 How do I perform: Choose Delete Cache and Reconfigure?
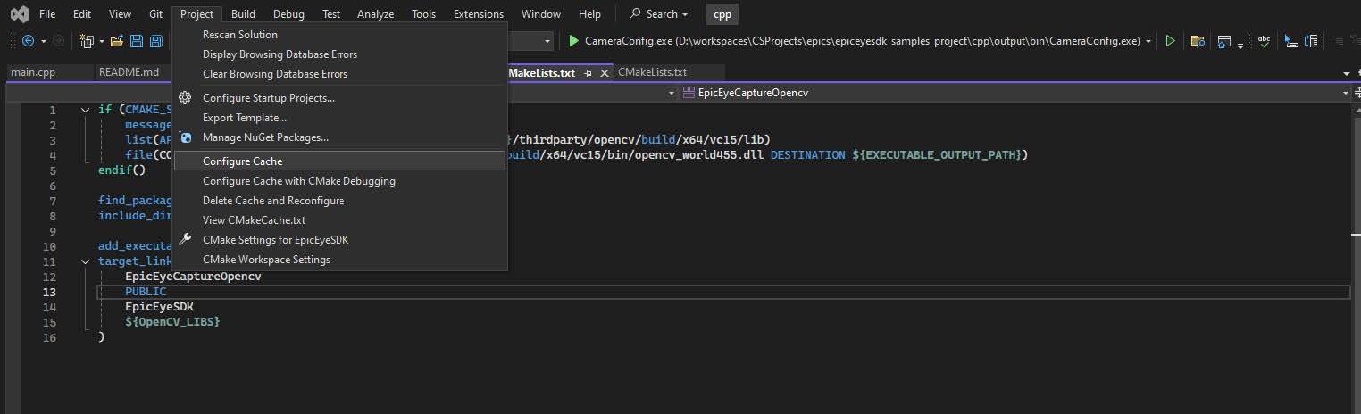[272, 201]
